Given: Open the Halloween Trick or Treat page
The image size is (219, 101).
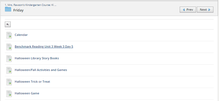Looking at the screenshot, I should 32,82.
